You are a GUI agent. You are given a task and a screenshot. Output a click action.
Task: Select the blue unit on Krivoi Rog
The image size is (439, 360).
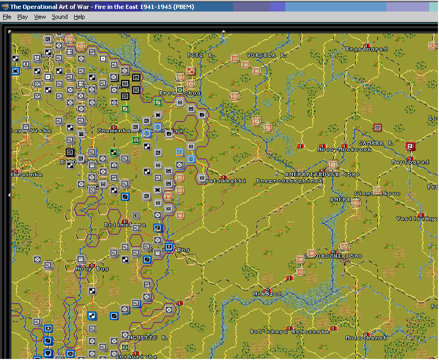point(169,247)
